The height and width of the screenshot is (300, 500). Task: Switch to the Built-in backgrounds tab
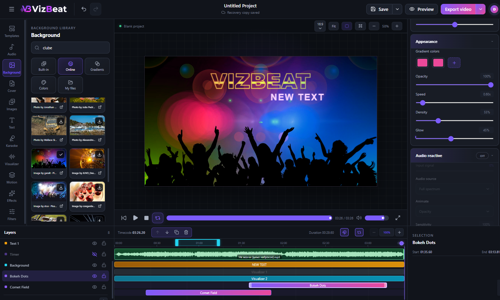coord(44,66)
